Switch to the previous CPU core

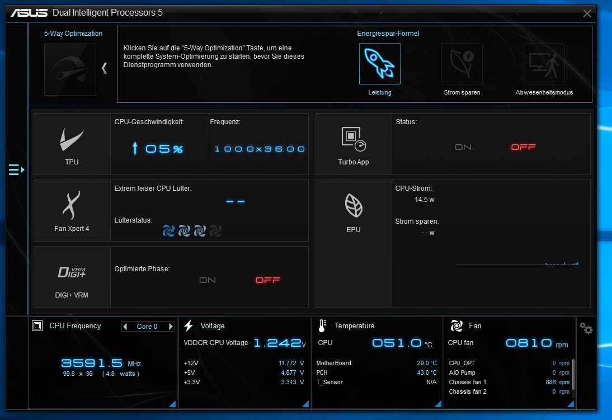[125, 326]
